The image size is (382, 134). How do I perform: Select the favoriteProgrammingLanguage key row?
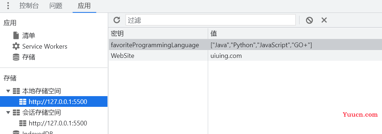coord(245,45)
